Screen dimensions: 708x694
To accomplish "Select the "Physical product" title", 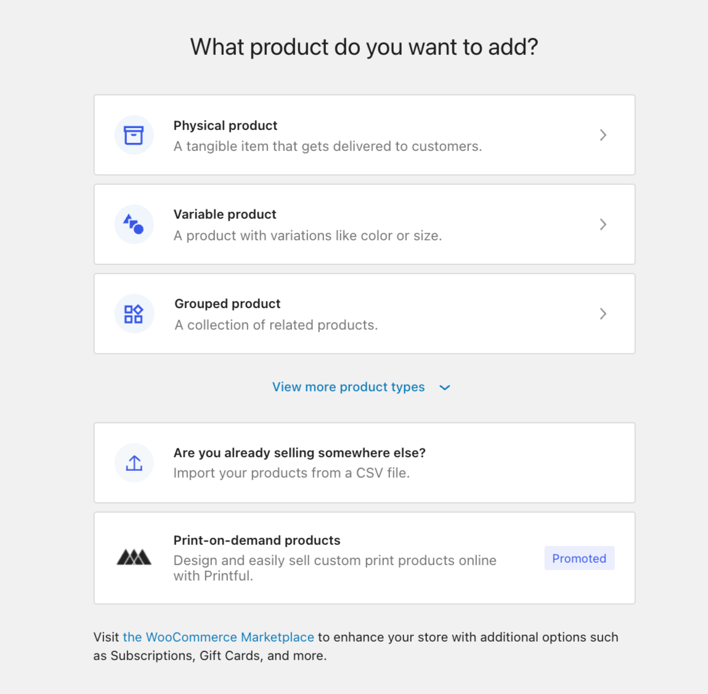I will [226, 126].
